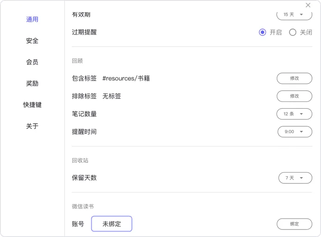View the 关于 page
Viewport: 321px width, 237px height.
pyautogui.click(x=32, y=126)
